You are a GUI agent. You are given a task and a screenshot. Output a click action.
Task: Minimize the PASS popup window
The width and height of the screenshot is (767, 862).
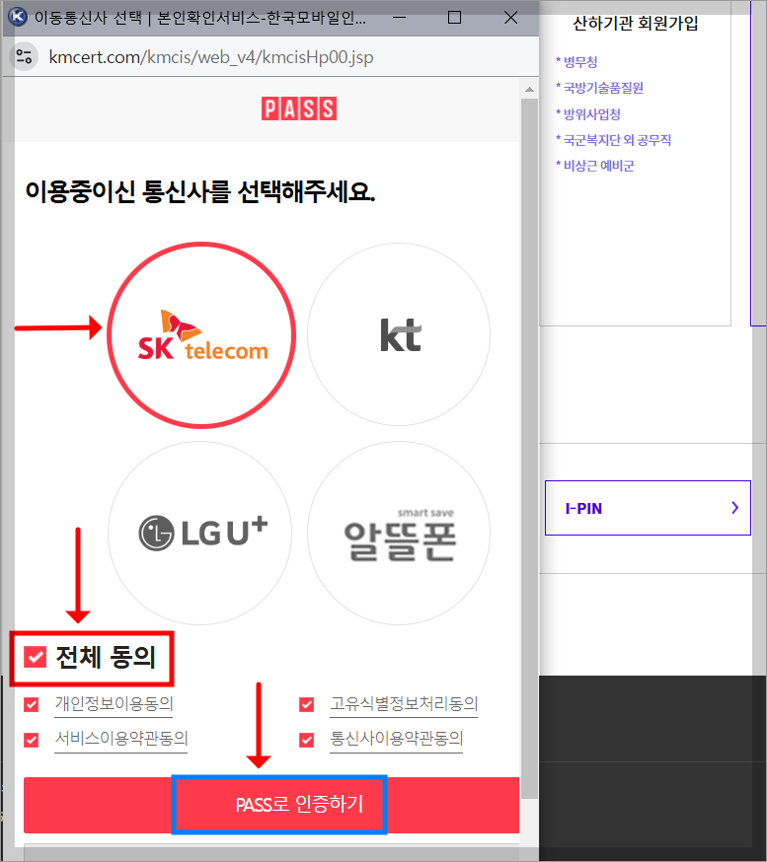400,18
